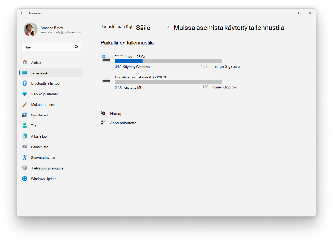Click the Säilö breadcrumb link
This screenshot has width=333, height=242.
click(x=143, y=28)
